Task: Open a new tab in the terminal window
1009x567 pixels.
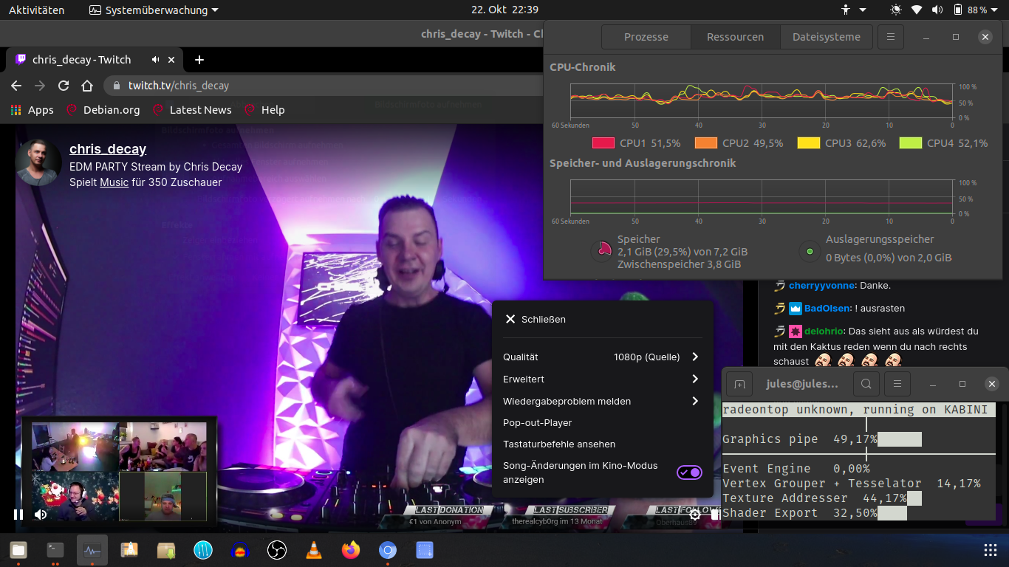Action: click(739, 384)
